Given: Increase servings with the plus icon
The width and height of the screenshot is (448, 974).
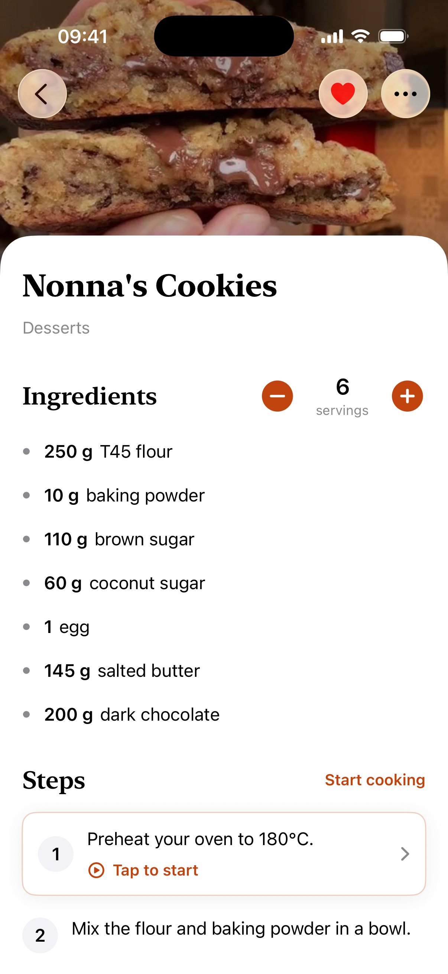Looking at the screenshot, I should (x=407, y=396).
